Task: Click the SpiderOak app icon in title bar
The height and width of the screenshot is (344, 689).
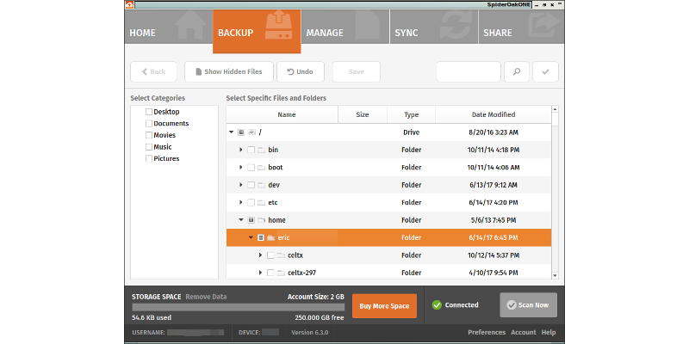Action: click(x=129, y=4)
